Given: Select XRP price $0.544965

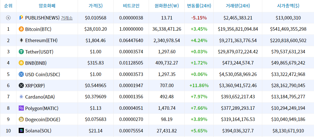Looking at the screenshot, I should click(95, 85).
